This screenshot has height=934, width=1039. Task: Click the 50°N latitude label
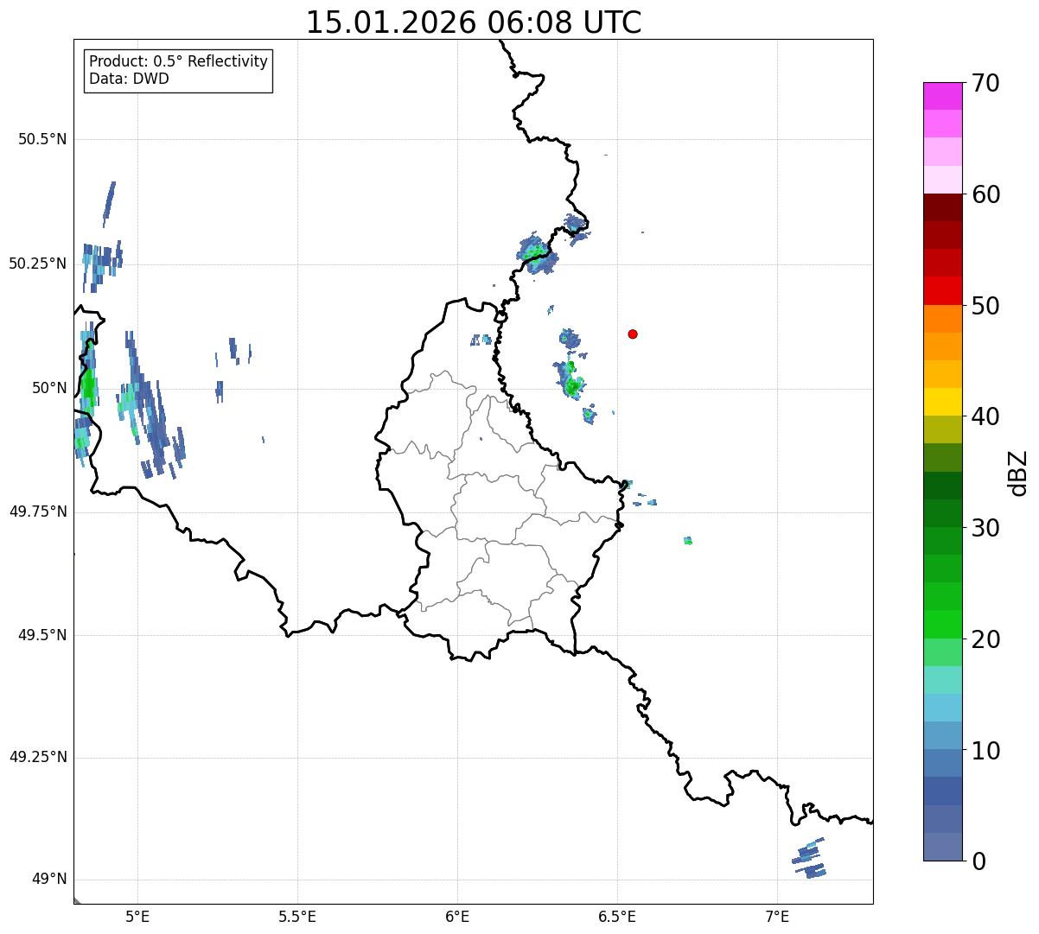click(x=49, y=388)
